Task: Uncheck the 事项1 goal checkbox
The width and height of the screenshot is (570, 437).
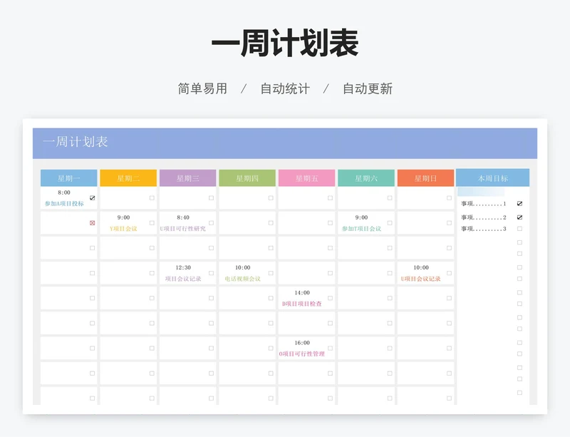Action: pos(520,203)
